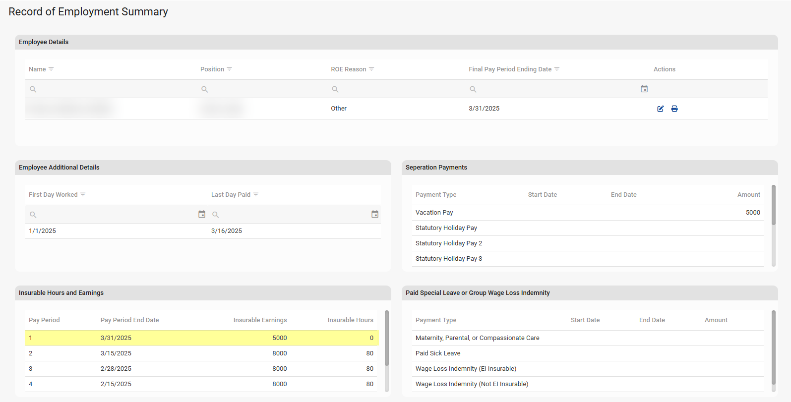Open the Final Pay Period calendar picker
Screen dimensions: 791x402
tap(644, 89)
